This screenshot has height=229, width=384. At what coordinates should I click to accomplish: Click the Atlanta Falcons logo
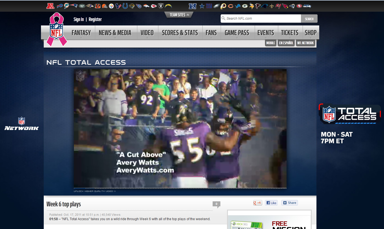click(258, 6)
